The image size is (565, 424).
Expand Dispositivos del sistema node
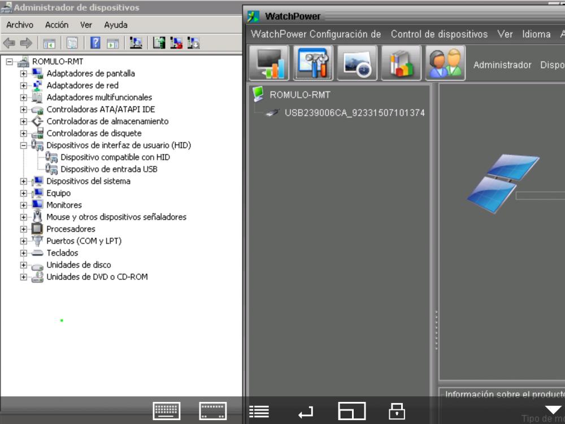tap(23, 181)
